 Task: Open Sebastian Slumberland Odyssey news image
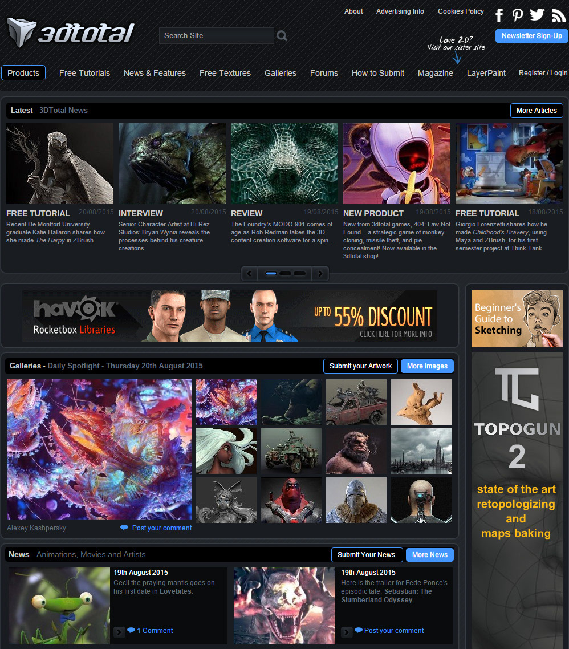pos(284,606)
